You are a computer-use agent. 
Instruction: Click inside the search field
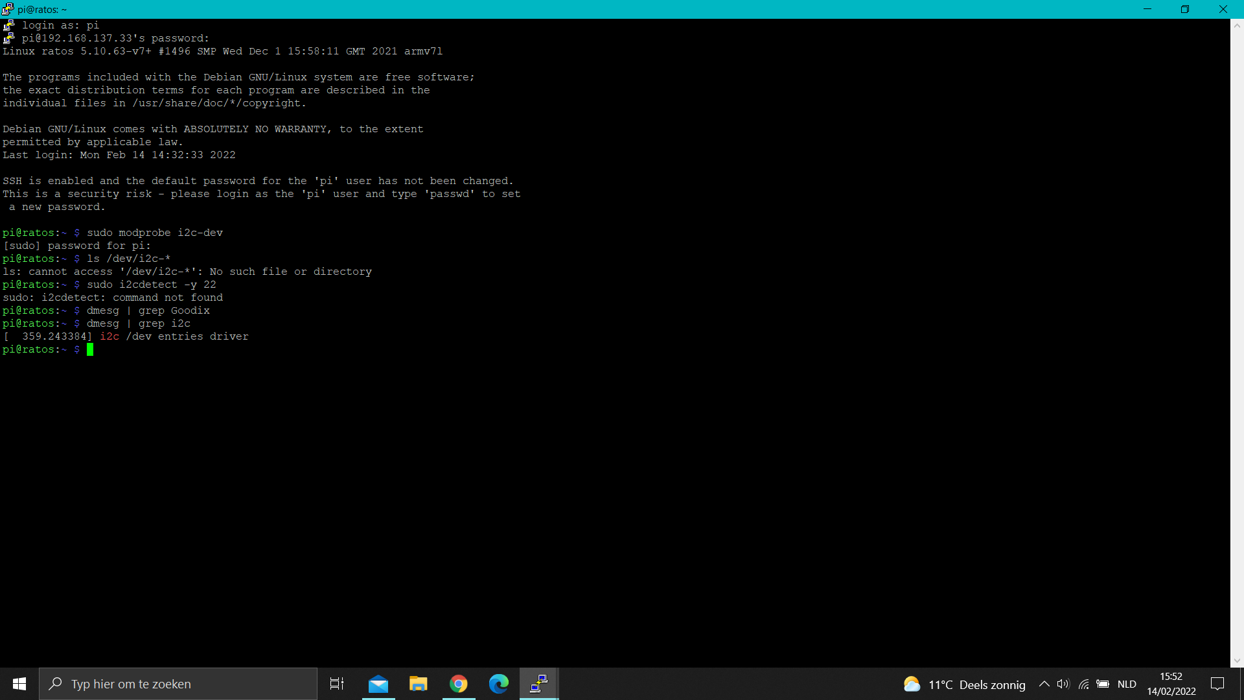tap(178, 684)
